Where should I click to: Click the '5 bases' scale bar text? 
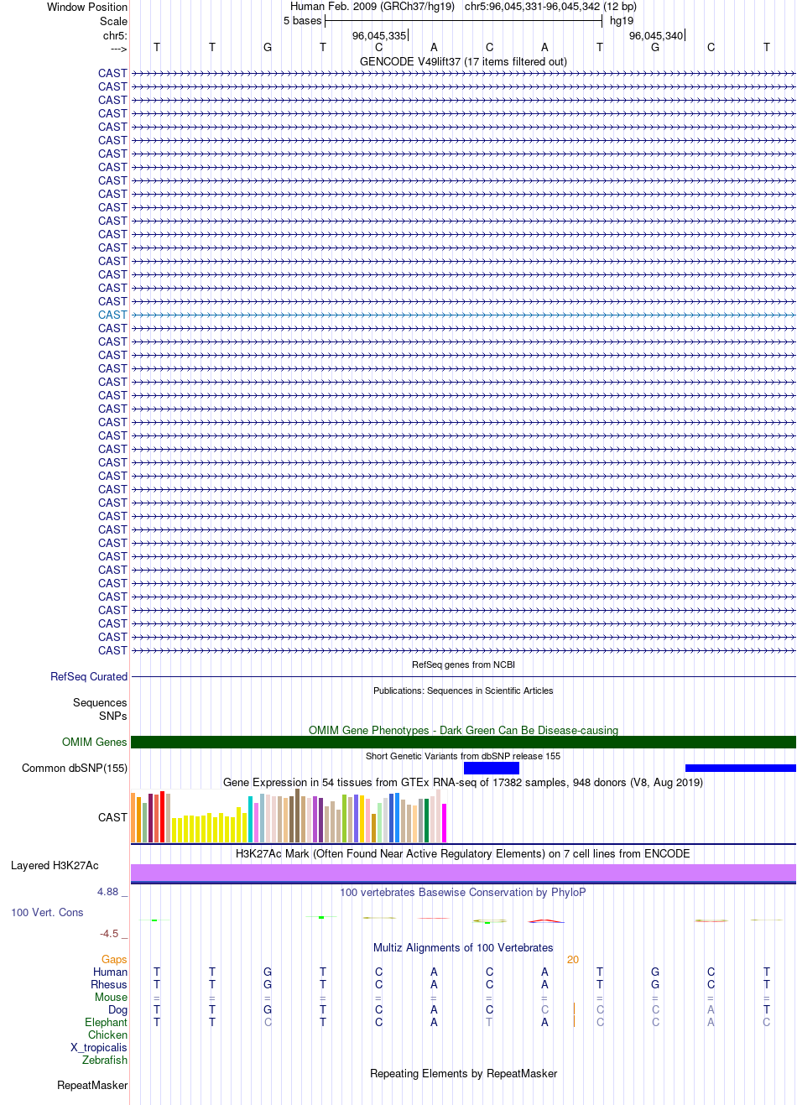coord(302,20)
